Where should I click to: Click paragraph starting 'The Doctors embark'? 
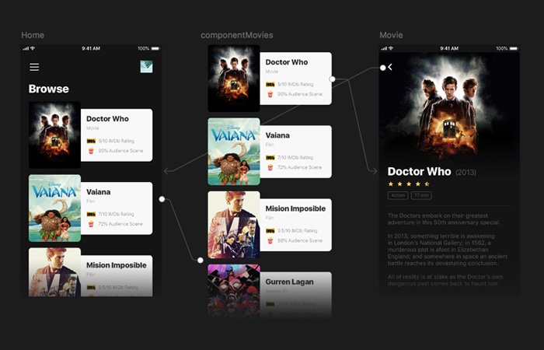444,219
